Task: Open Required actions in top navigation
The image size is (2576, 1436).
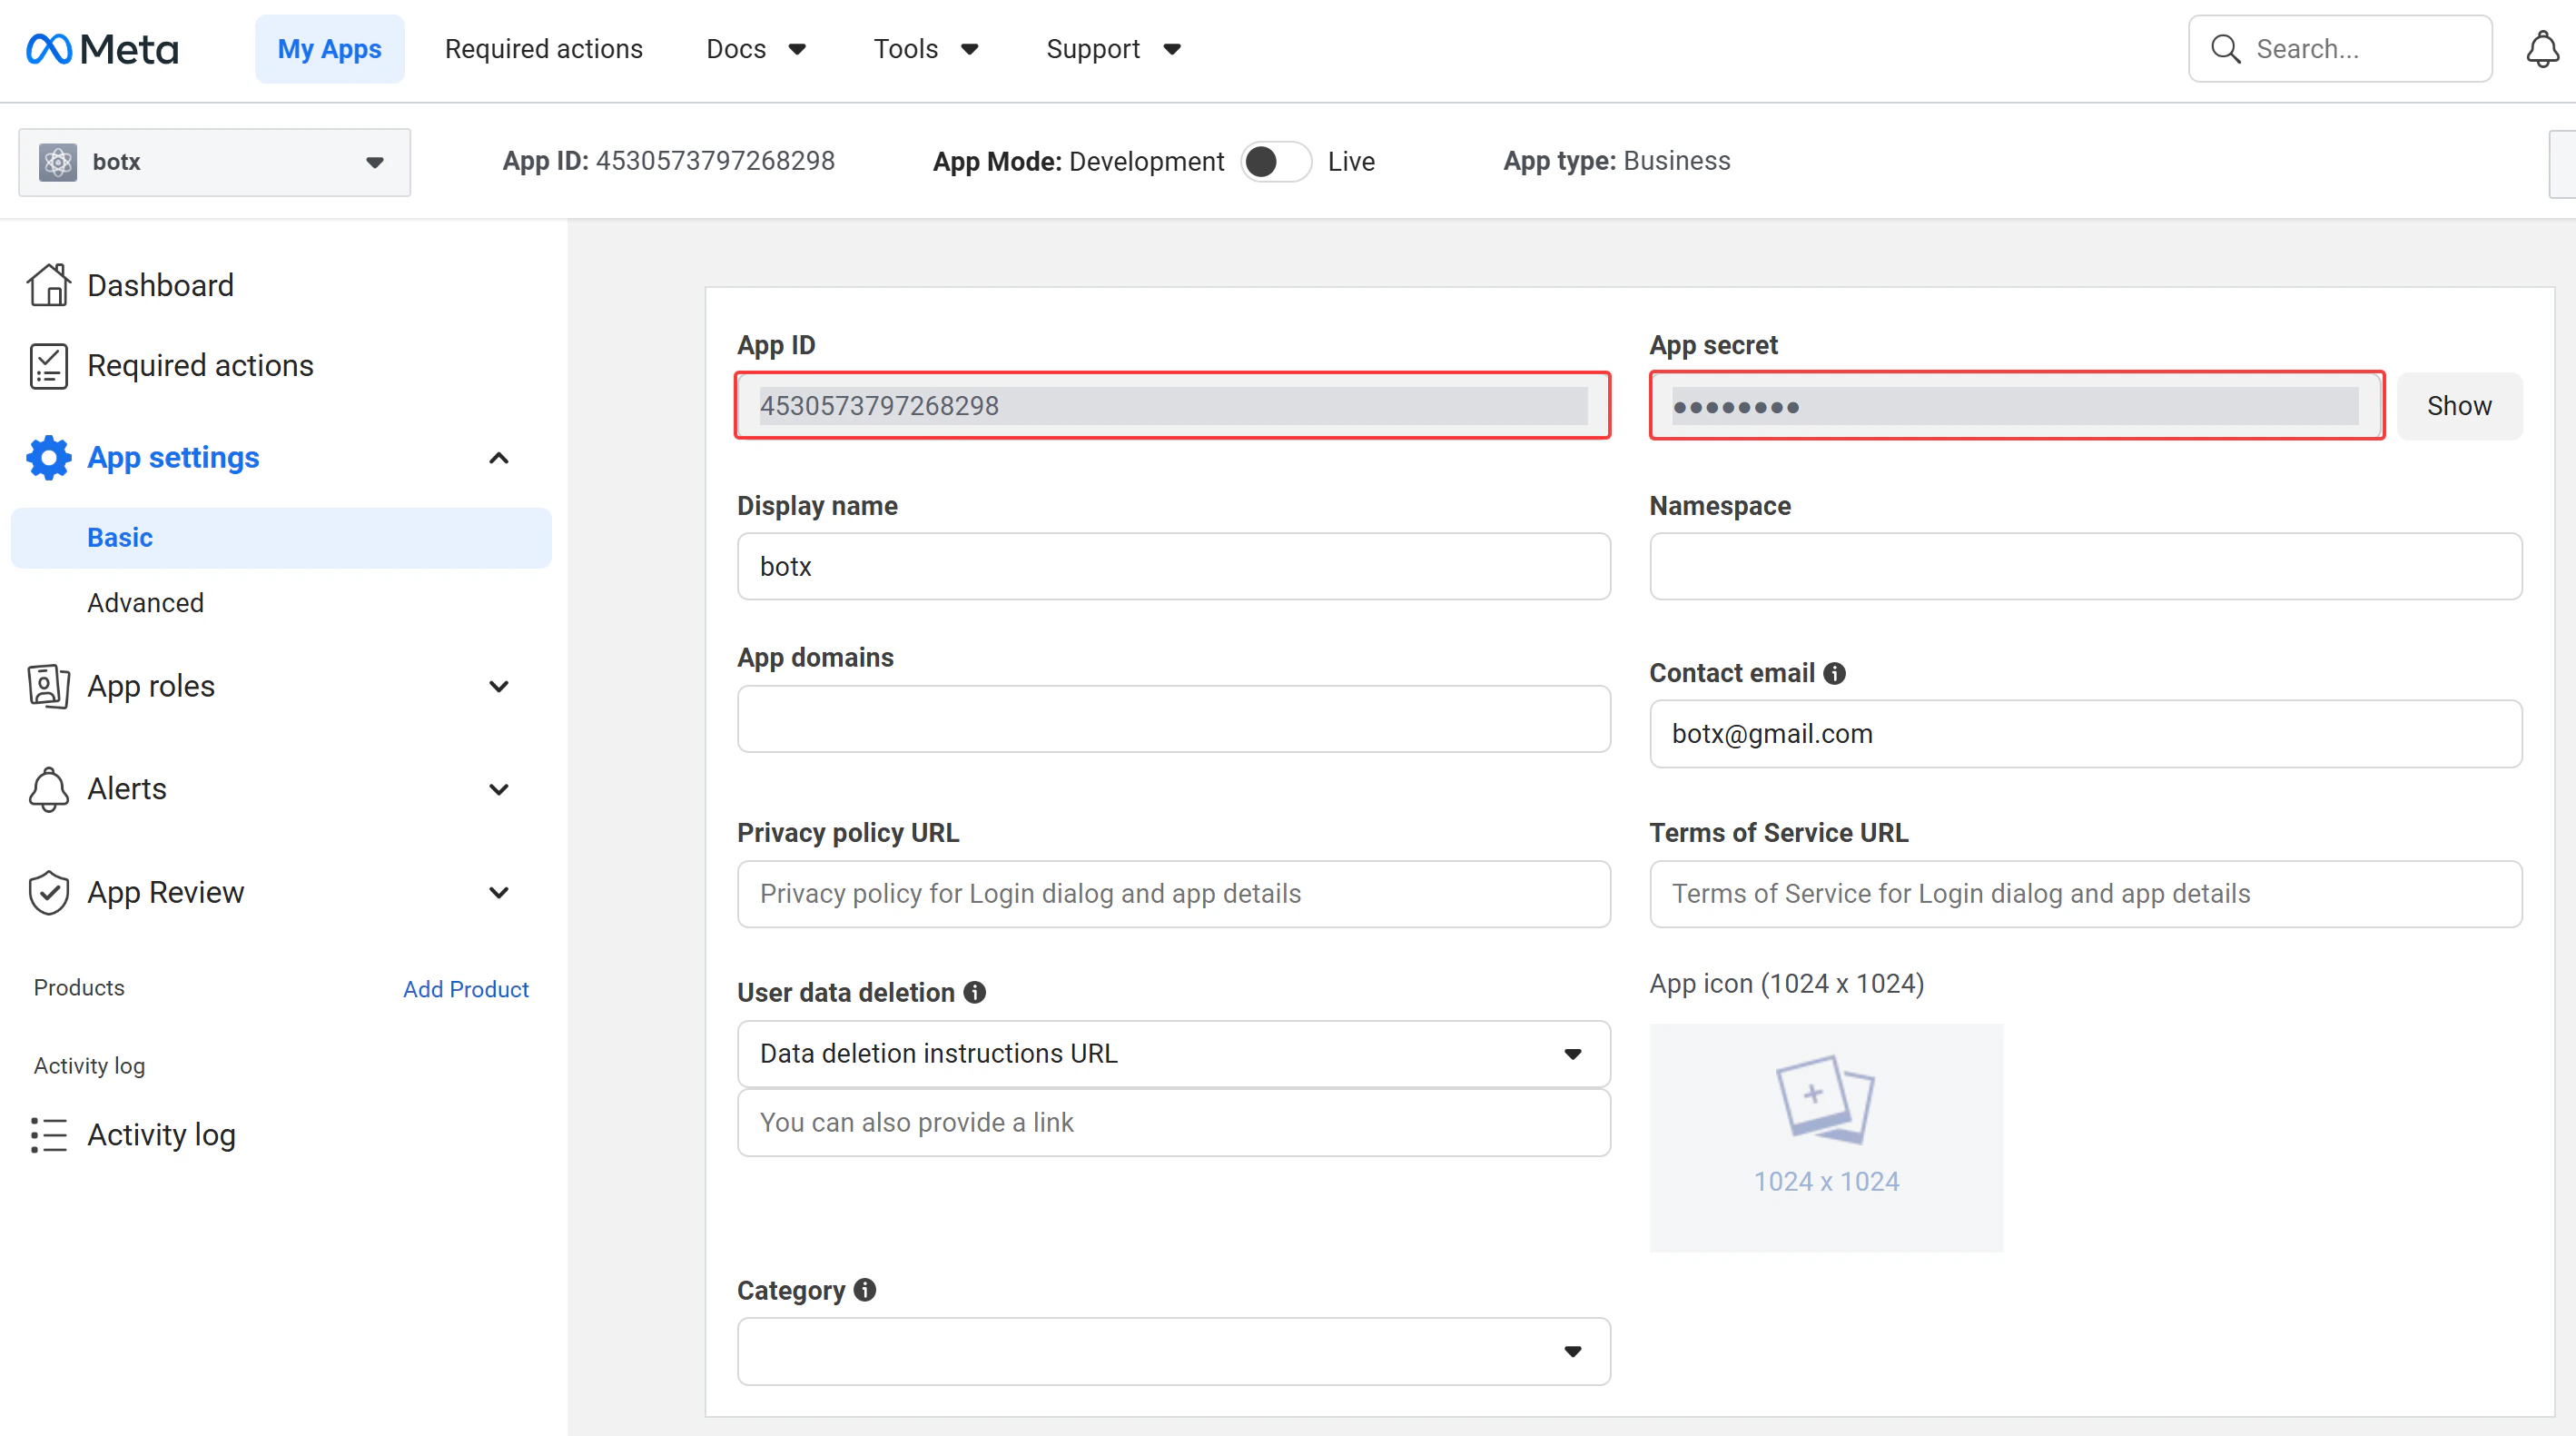Action: [x=543, y=49]
